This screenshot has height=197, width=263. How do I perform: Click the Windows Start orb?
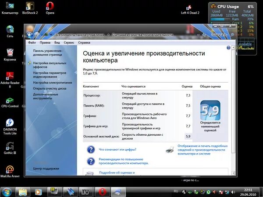pyautogui.click(x=7, y=192)
